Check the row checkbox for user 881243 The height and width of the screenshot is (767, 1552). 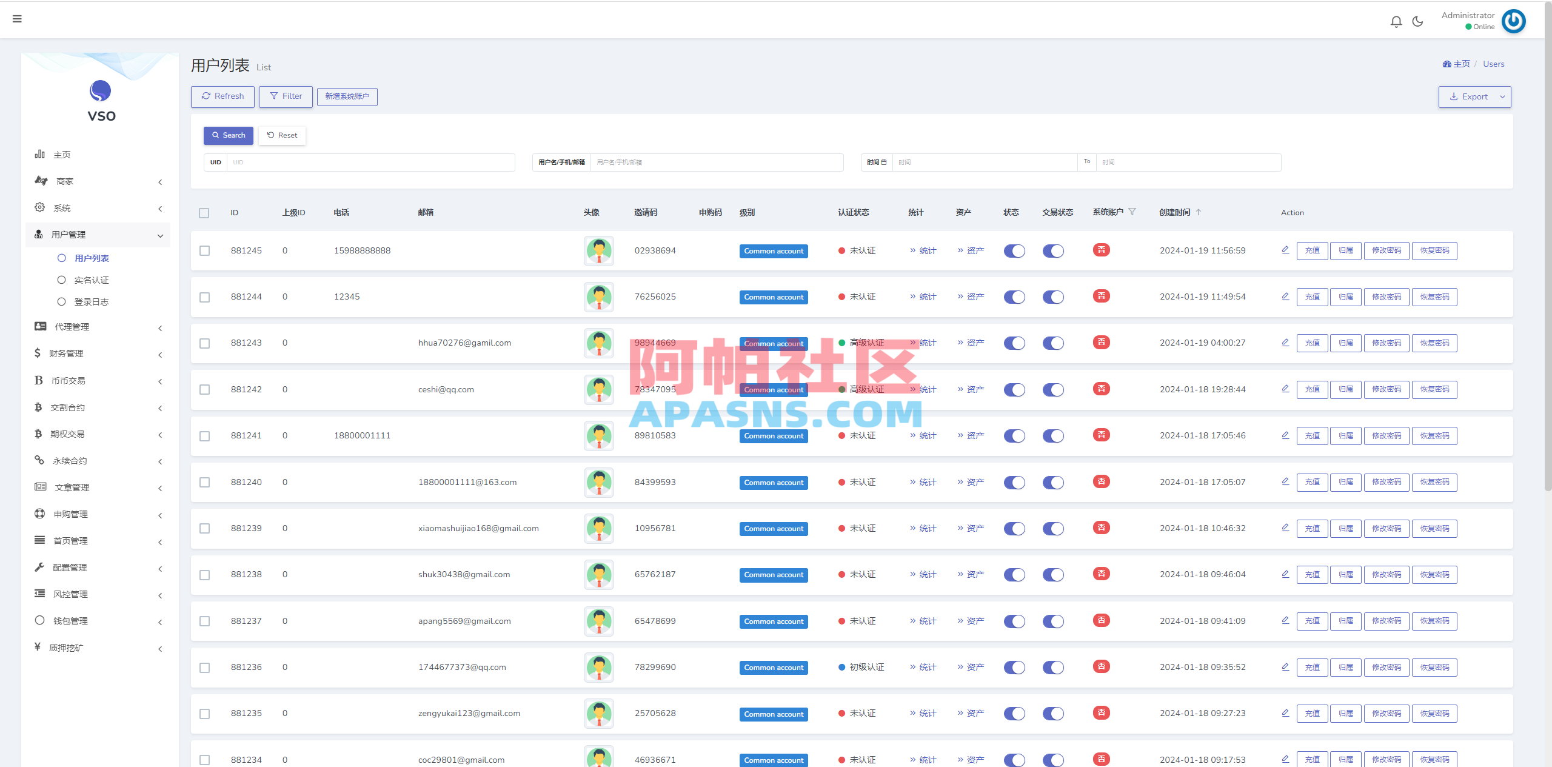coord(204,343)
